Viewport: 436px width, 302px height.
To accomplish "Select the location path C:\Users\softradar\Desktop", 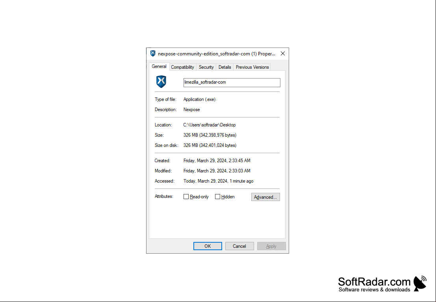I will (210, 125).
